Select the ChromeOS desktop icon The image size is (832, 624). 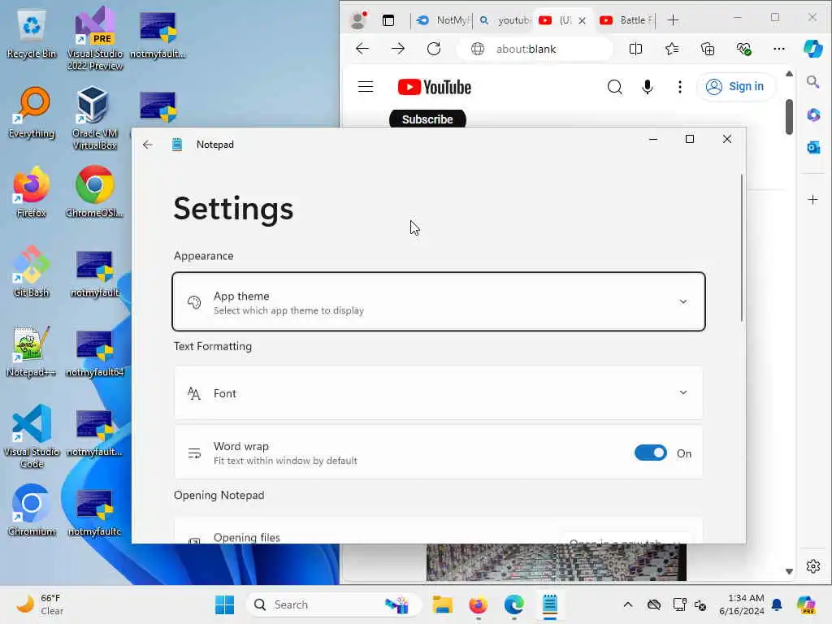point(95,192)
